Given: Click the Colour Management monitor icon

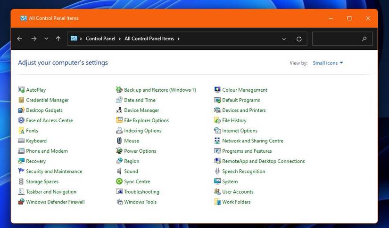Looking at the screenshot, I should [x=217, y=90].
